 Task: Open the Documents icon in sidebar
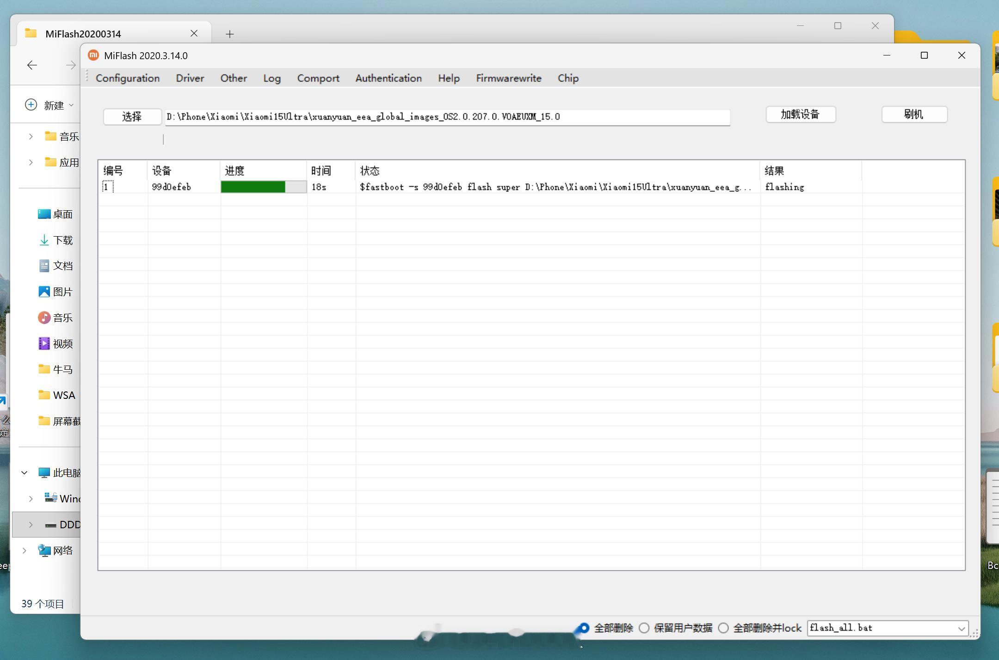click(44, 266)
